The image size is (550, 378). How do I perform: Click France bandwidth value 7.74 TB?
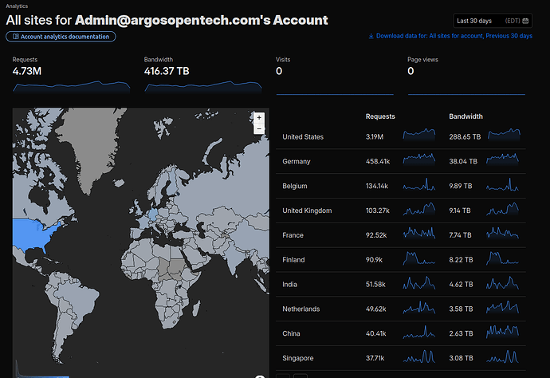pyautogui.click(x=460, y=235)
